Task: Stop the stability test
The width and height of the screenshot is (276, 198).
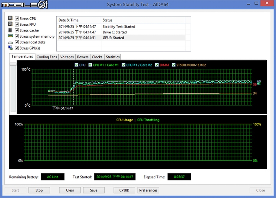Action: tap(39, 190)
